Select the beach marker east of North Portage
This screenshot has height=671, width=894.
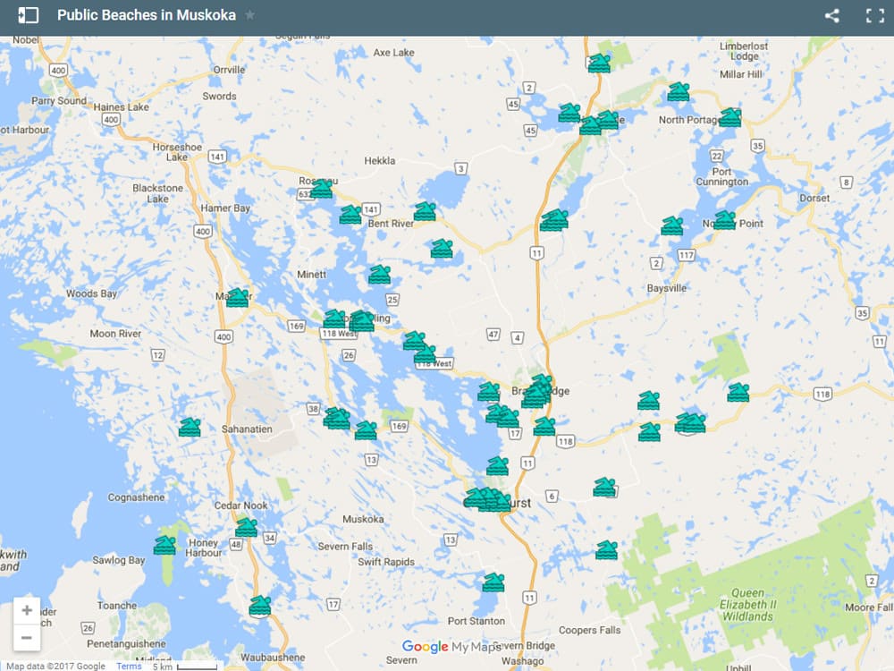(730, 117)
